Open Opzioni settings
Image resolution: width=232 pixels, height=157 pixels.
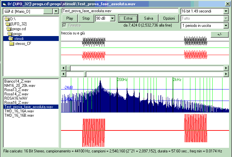point(169,18)
